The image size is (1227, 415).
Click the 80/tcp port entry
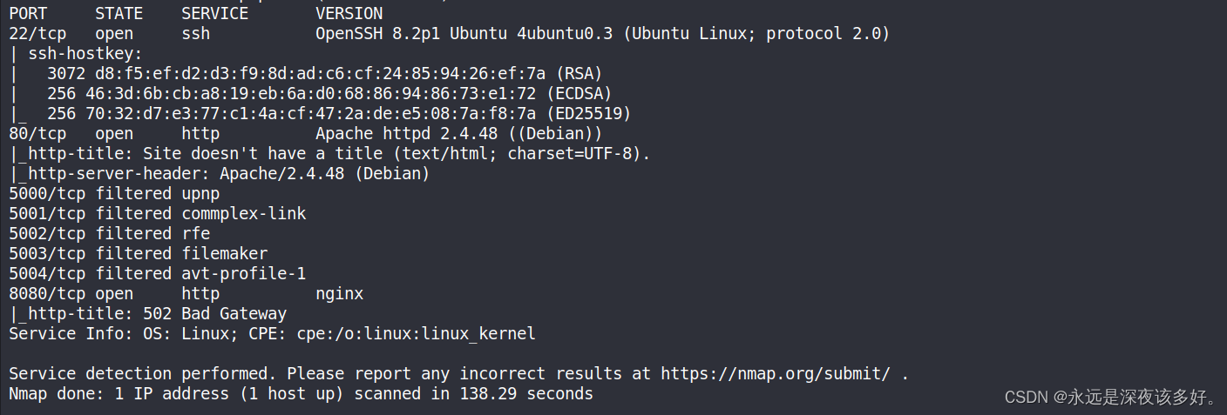click(x=37, y=133)
